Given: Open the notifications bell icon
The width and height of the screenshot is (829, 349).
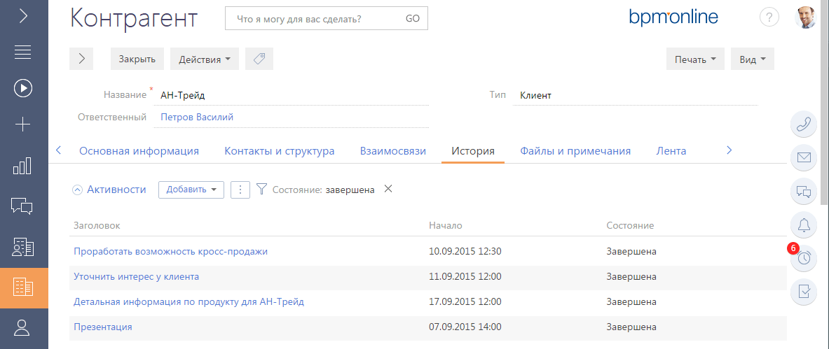Looking at the screenshot, I should coord(804,225).
